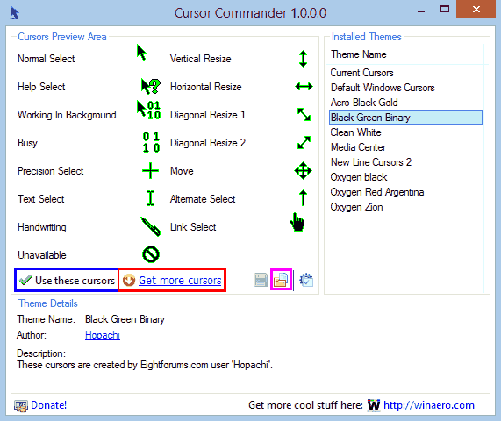
Task: Select the Black Green Binary theme
Action: 405,118
